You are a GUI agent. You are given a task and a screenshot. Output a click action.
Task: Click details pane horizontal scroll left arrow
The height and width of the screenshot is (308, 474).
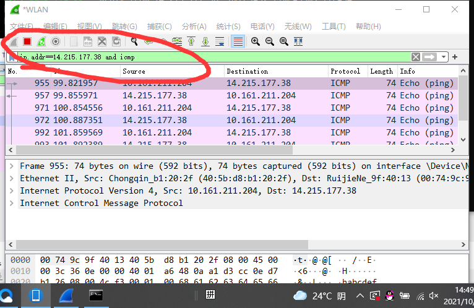click(x=11, y=244)
